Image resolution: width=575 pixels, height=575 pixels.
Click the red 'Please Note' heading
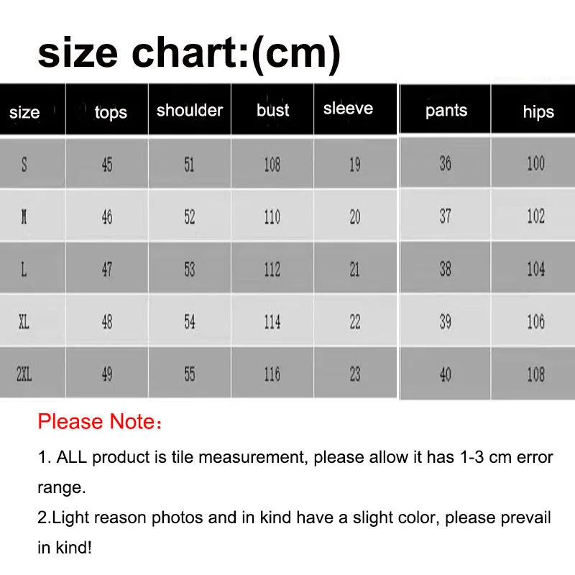[100, 422]
